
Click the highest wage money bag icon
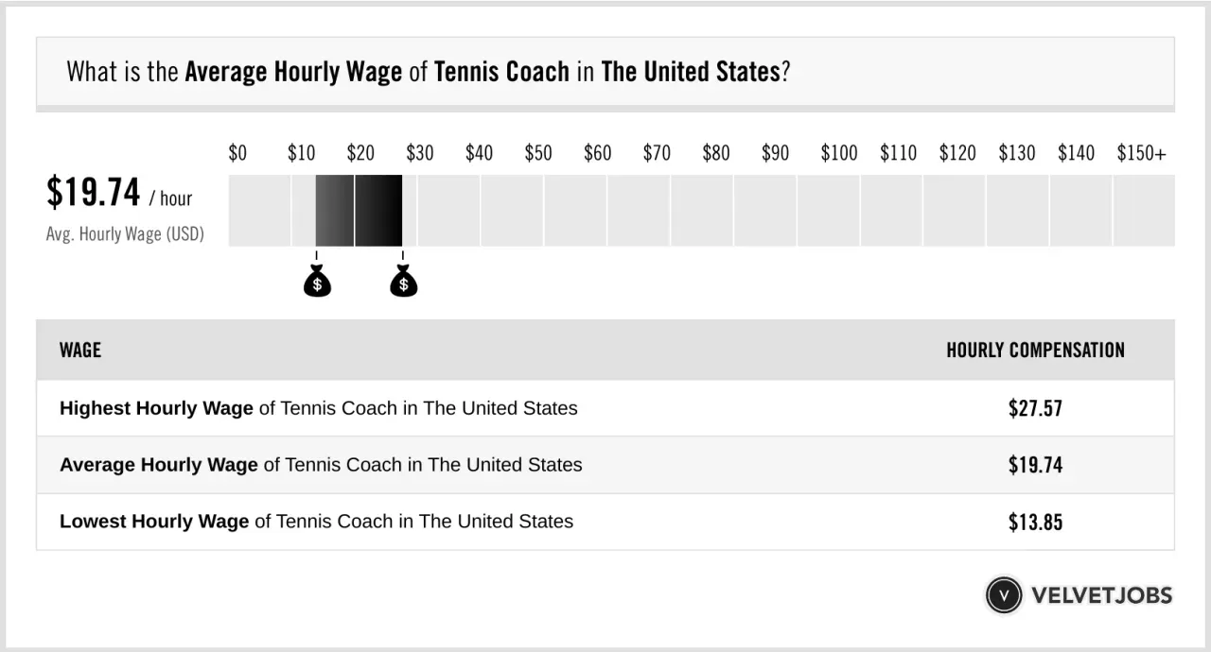(x=404, y=282)
